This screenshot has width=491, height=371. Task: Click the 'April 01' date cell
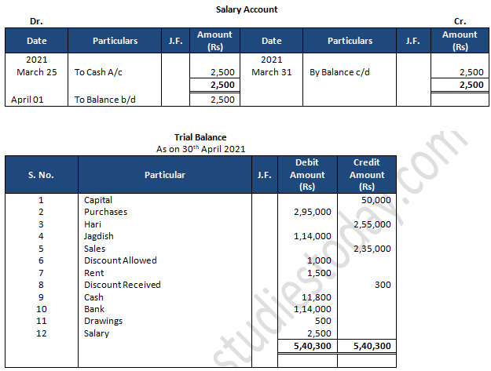pyautogui.click(x=27, y=100)
